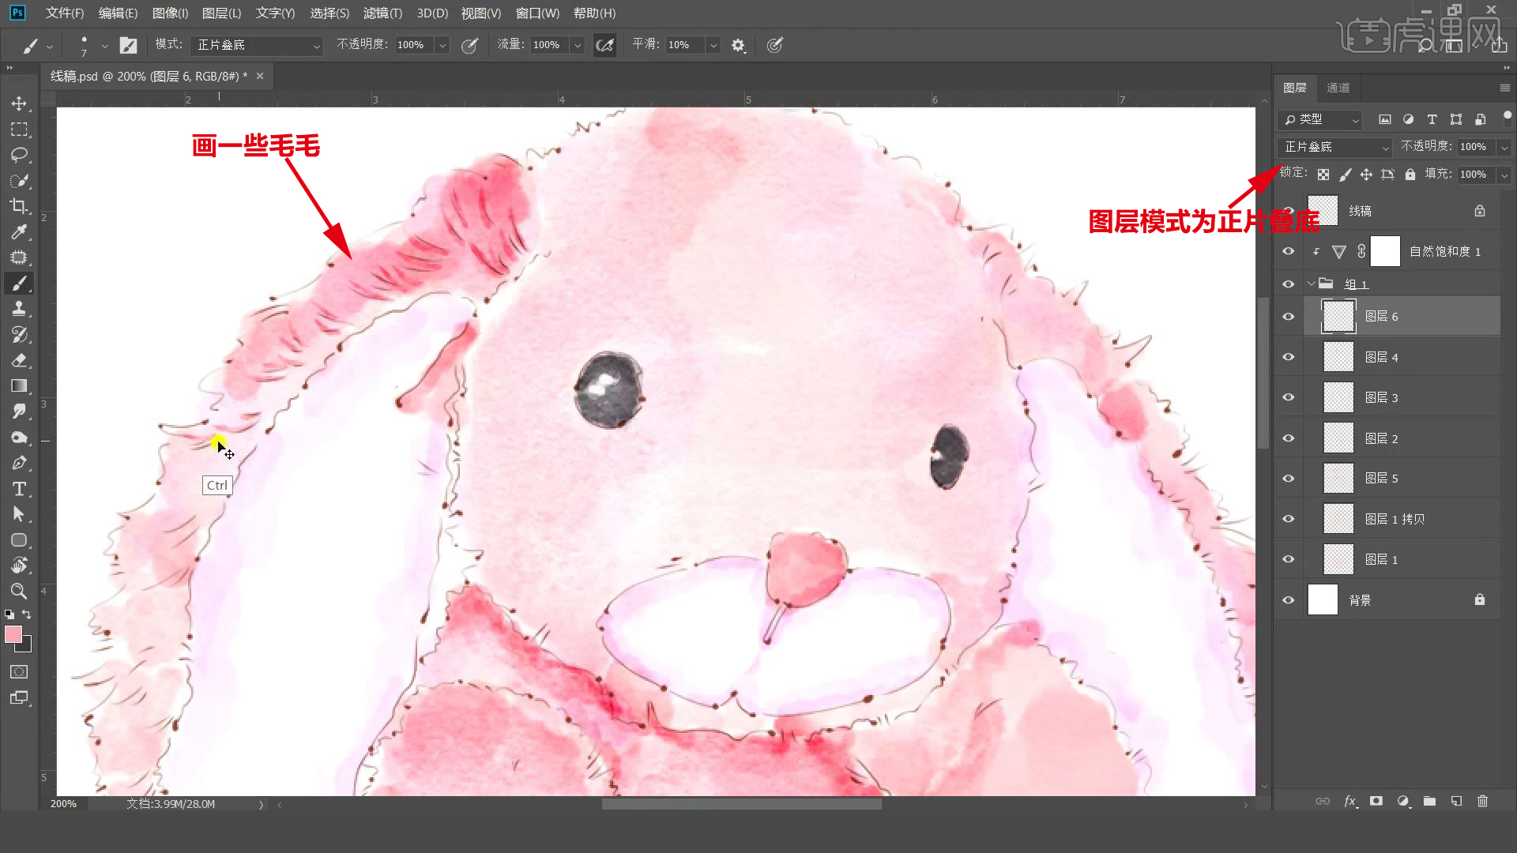This screenshot has width=1517, height=853.
Task: Open the brush settings panel icon
Action: tap(128, 45)
